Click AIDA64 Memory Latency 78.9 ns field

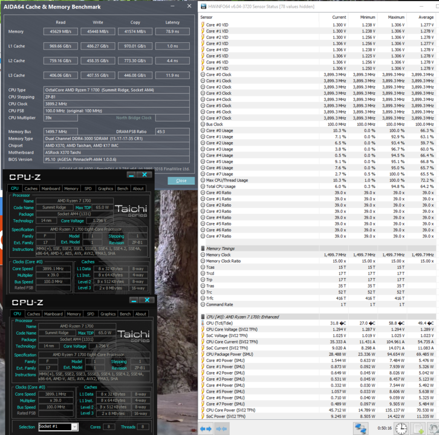point(172,31)
